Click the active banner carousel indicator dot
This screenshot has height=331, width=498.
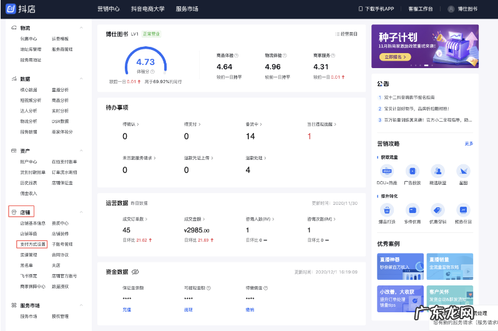coord(426,65)
